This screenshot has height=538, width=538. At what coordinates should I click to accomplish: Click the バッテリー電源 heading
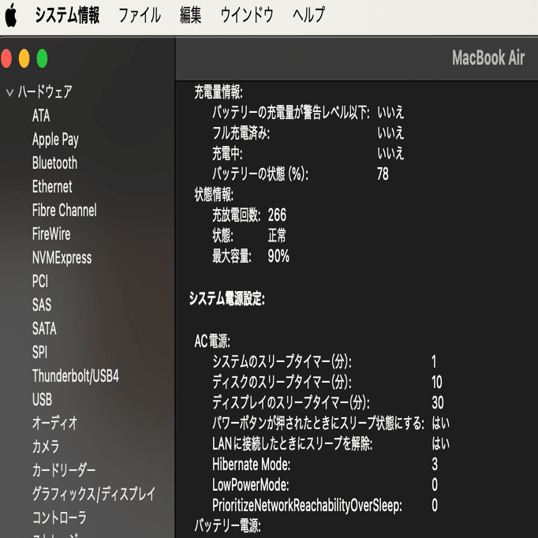[227, 525]
